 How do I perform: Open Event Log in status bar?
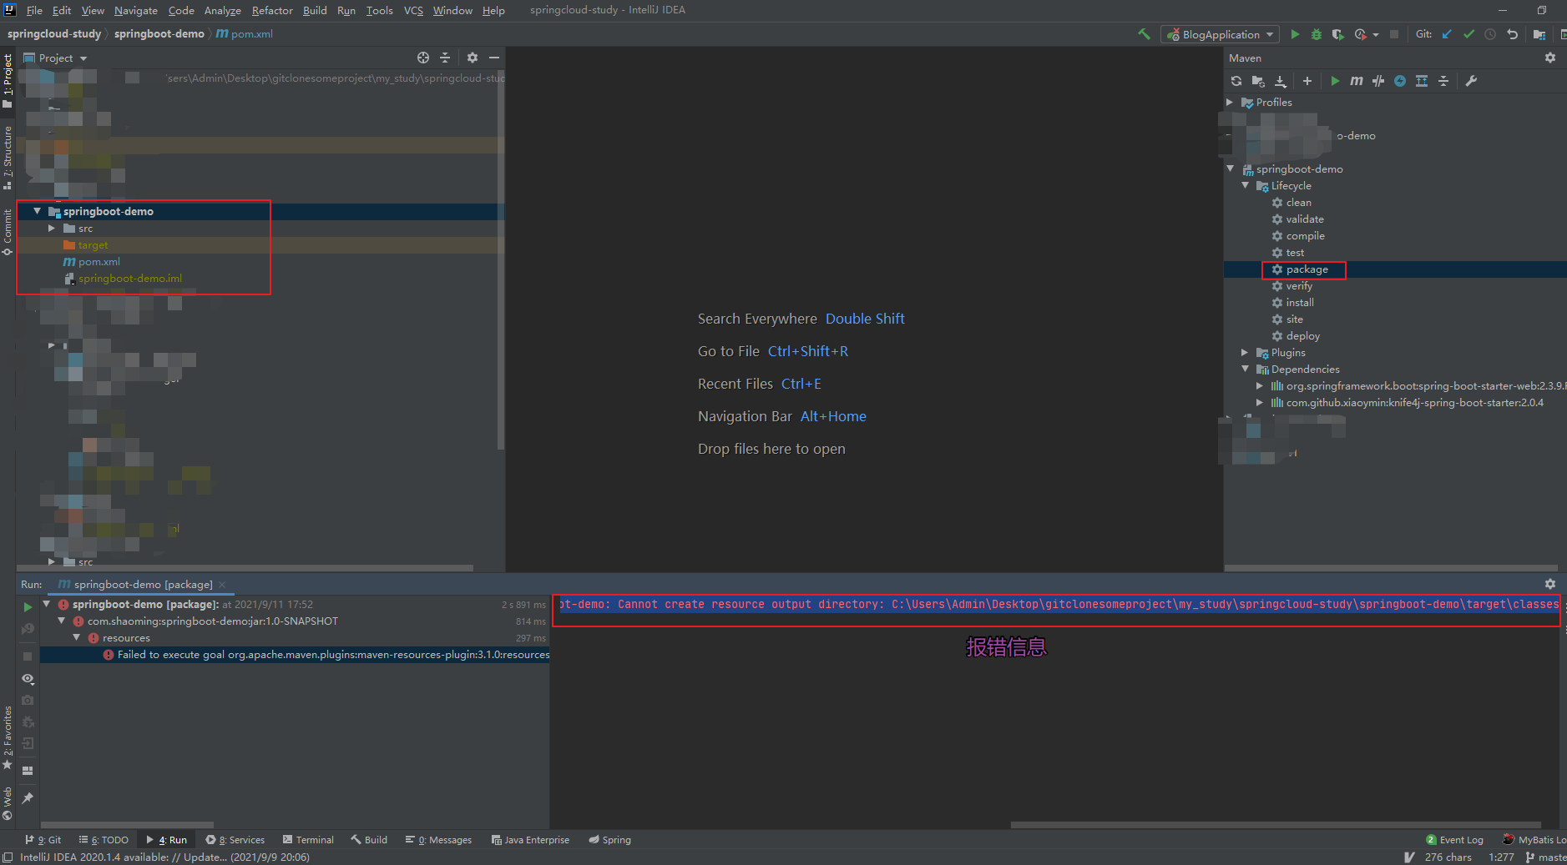coord(1455,840)
